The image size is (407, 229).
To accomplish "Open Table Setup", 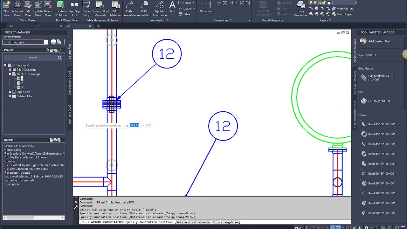I will coord(86,9).
